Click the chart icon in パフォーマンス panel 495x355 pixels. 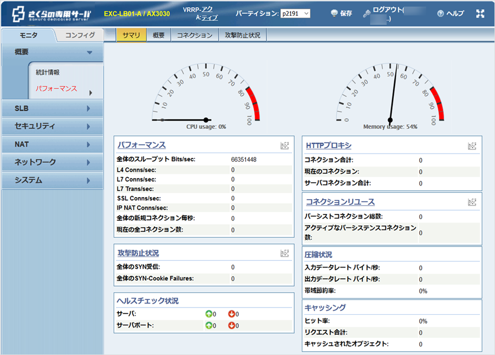click(284, 146)
